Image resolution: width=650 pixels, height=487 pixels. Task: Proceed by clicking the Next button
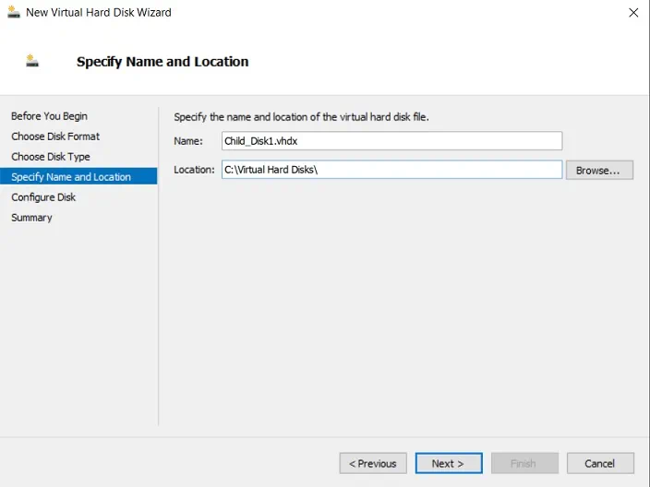click(449, 463)
